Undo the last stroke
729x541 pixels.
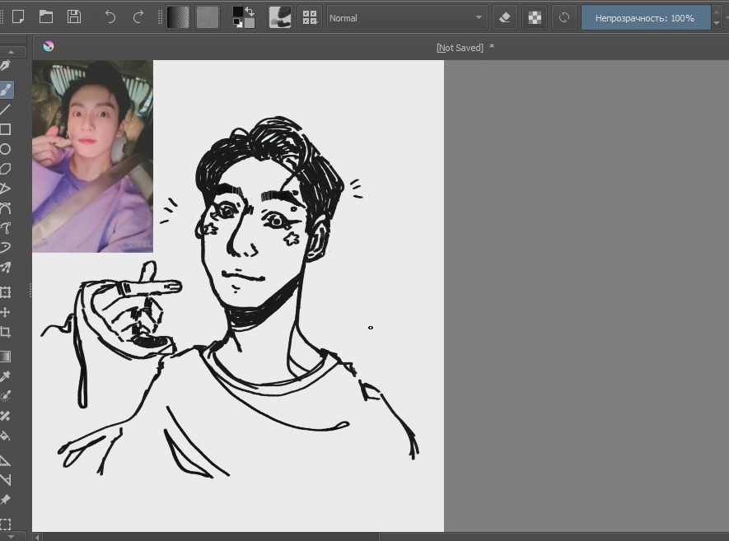click(x=110, y=17)
